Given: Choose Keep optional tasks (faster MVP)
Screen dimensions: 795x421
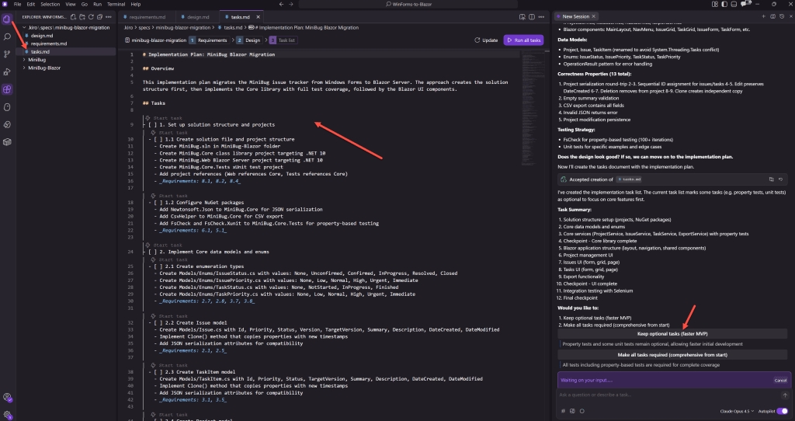Looking at the screenshot, I should pyautogui.click(x=672, y=333).
